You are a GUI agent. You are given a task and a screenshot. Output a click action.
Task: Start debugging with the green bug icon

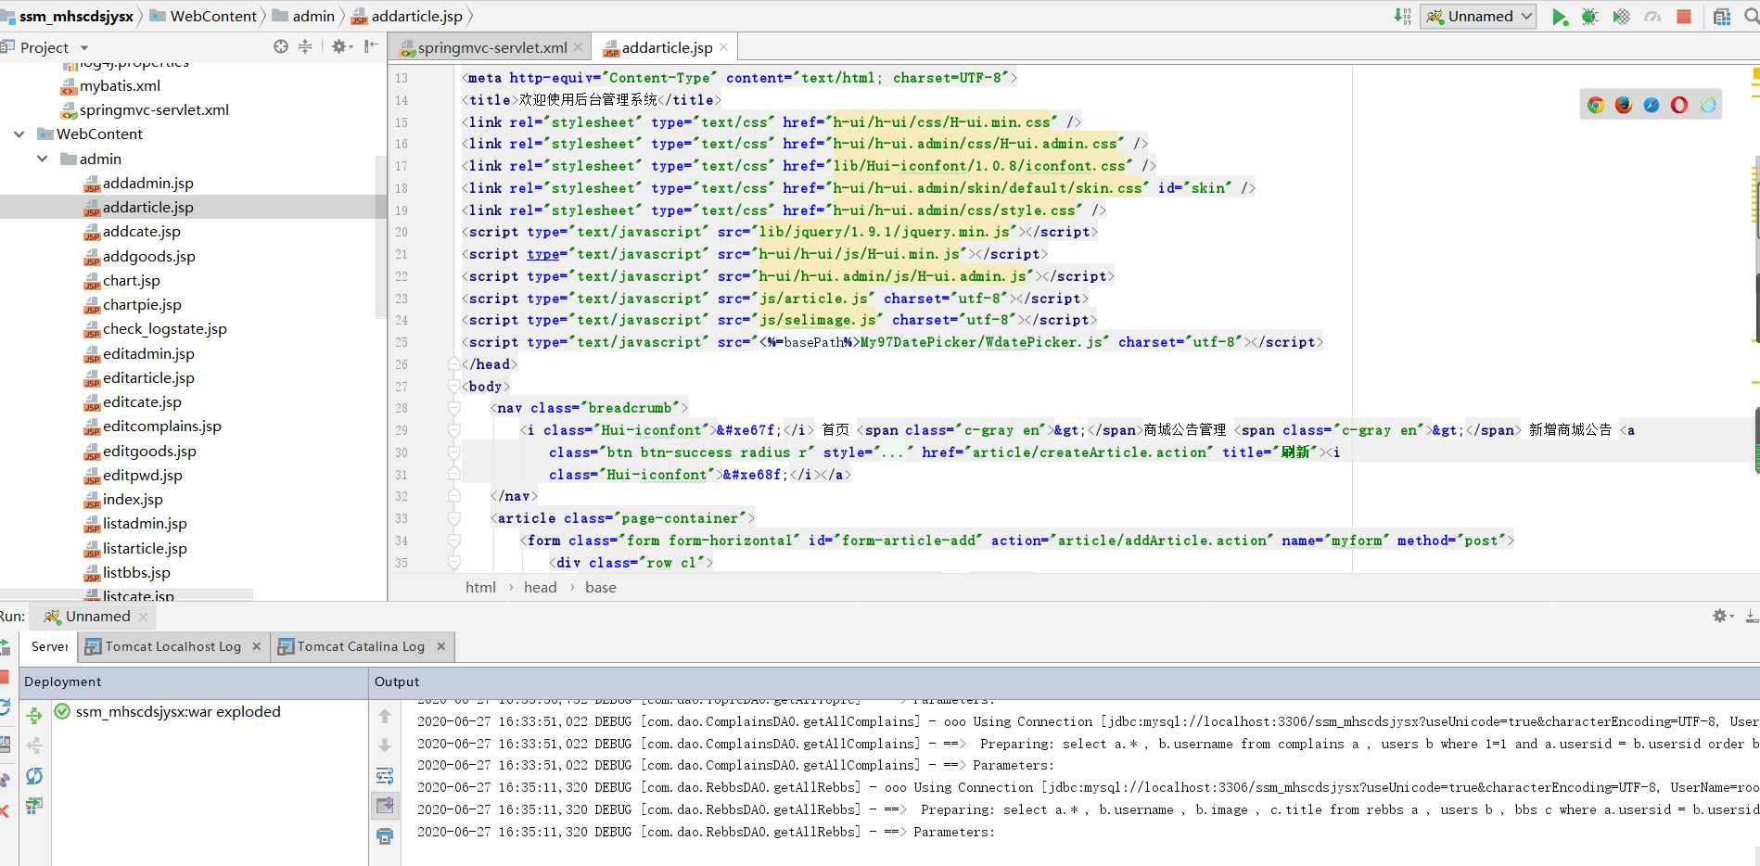1589,17
